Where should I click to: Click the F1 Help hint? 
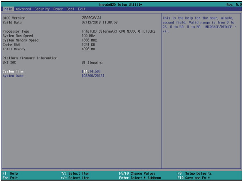coord(10,173)
